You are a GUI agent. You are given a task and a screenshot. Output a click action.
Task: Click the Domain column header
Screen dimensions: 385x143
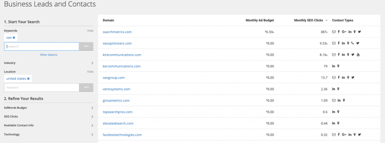108,20
